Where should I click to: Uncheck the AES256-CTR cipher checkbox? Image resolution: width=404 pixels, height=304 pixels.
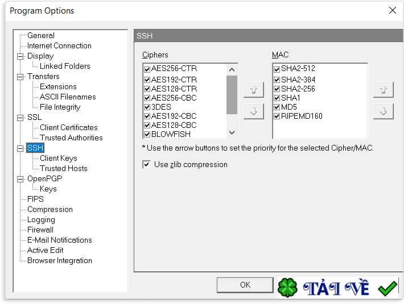(147, 69)
